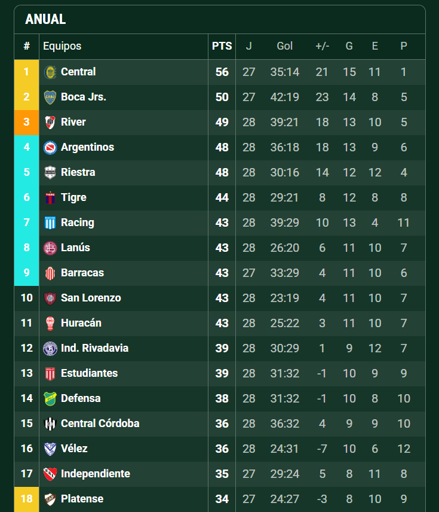
Task: Select the orange position 3 marker
Action: pos(26,123)
